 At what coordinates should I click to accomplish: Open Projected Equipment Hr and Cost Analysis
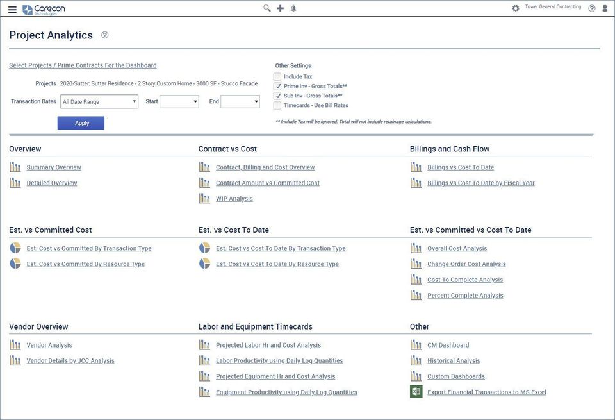click(x=275, y=376)
